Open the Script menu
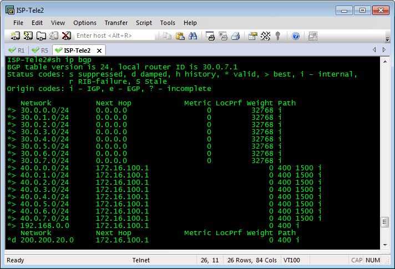 pos(144,23)
